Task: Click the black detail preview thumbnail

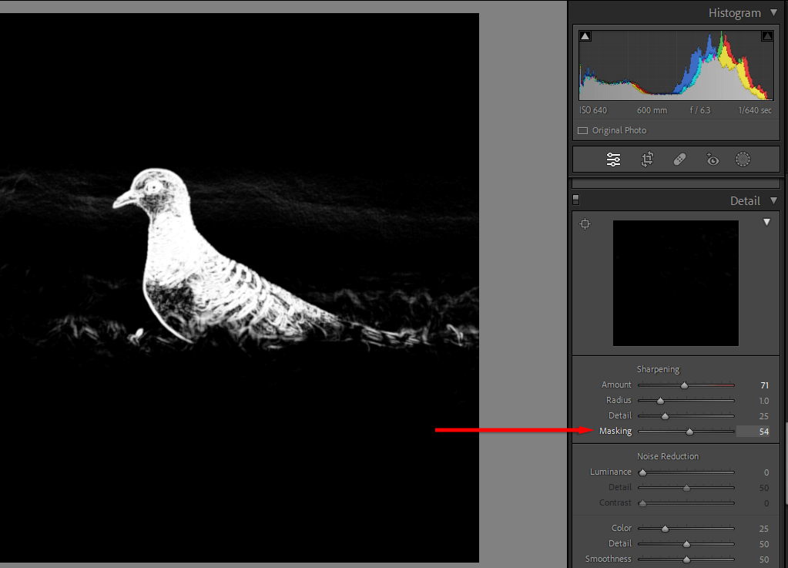Action: [x=676, y=283]
